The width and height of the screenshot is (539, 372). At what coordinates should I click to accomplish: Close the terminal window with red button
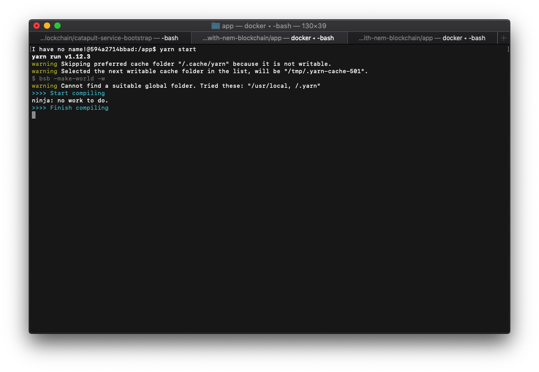pos(37,26)
